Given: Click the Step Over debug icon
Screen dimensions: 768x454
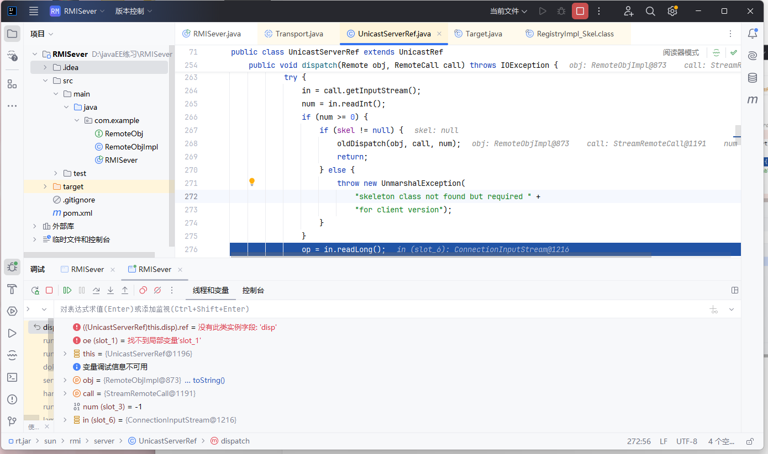Looking at the screenshot, I should coord(96,290).
